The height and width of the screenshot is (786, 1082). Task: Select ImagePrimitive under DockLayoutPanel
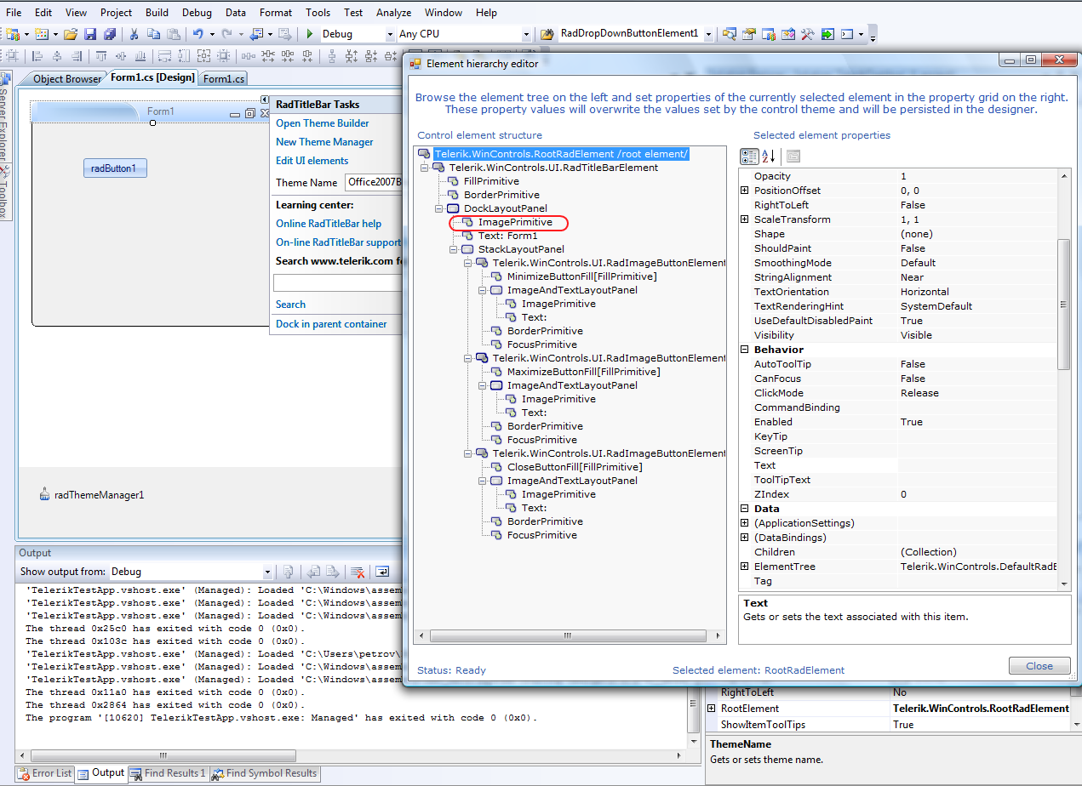[514, 222]
